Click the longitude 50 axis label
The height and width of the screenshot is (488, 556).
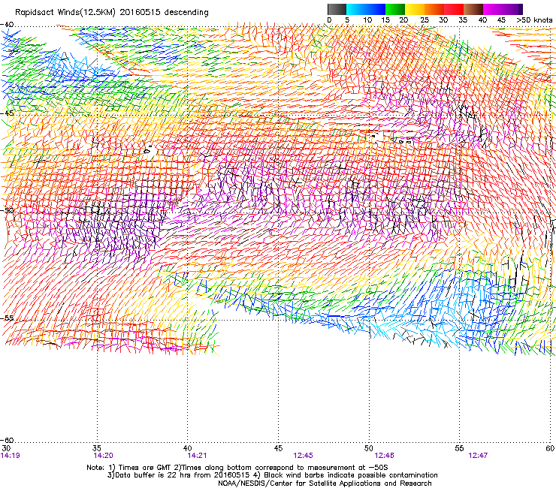coord(369,448)
